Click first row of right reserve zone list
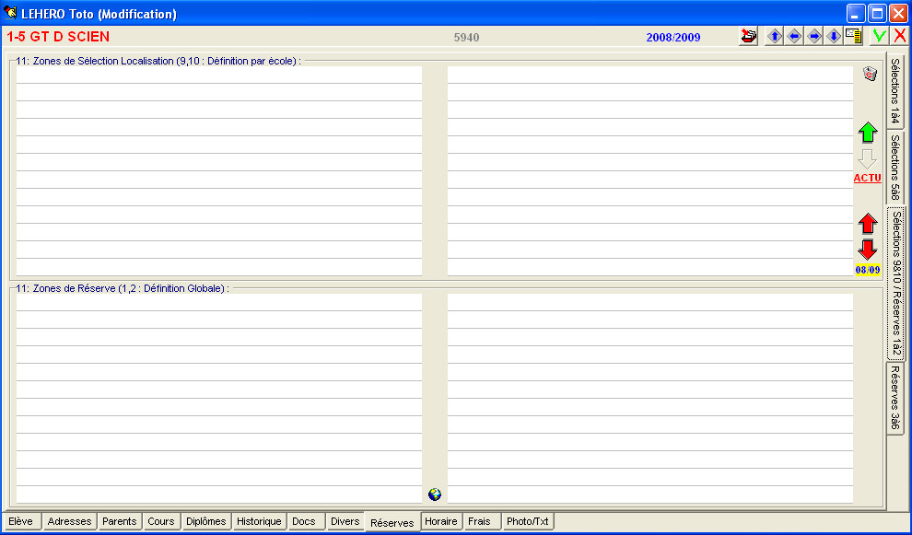The width and height of the screenshot is (912, 535). pyautogui.click(x=650, y=302)
